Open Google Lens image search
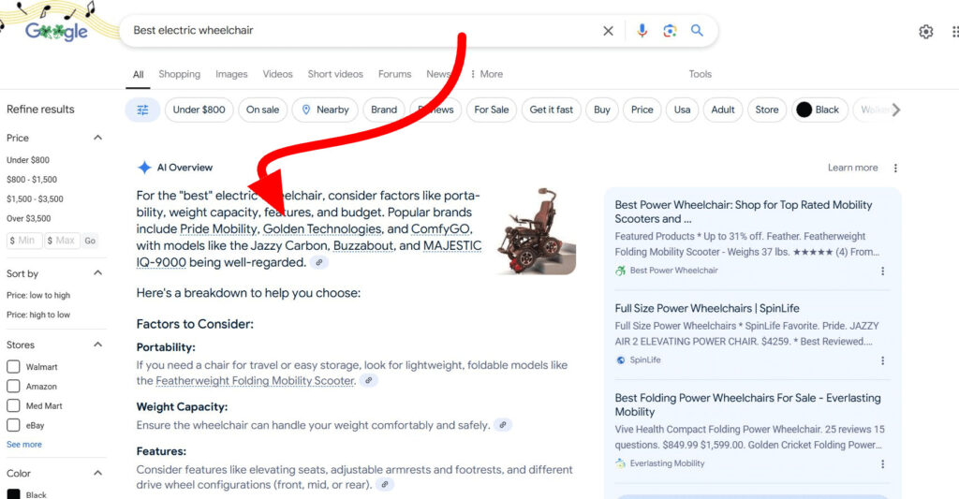The image size is (959, 499). click(x=670, y=31)
